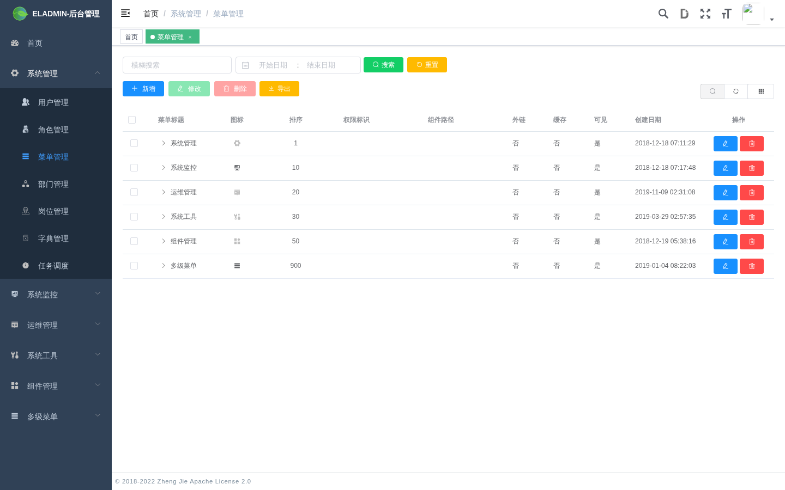Open the project documentation icon in header
The image size is (785, 490).
coord(684,14)
